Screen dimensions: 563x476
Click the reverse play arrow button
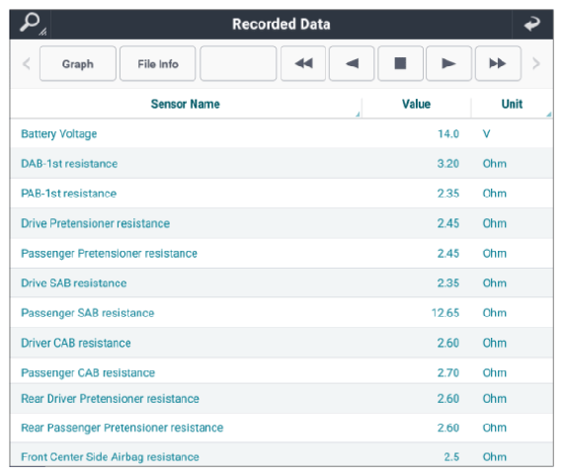click(x=352, y=63)
